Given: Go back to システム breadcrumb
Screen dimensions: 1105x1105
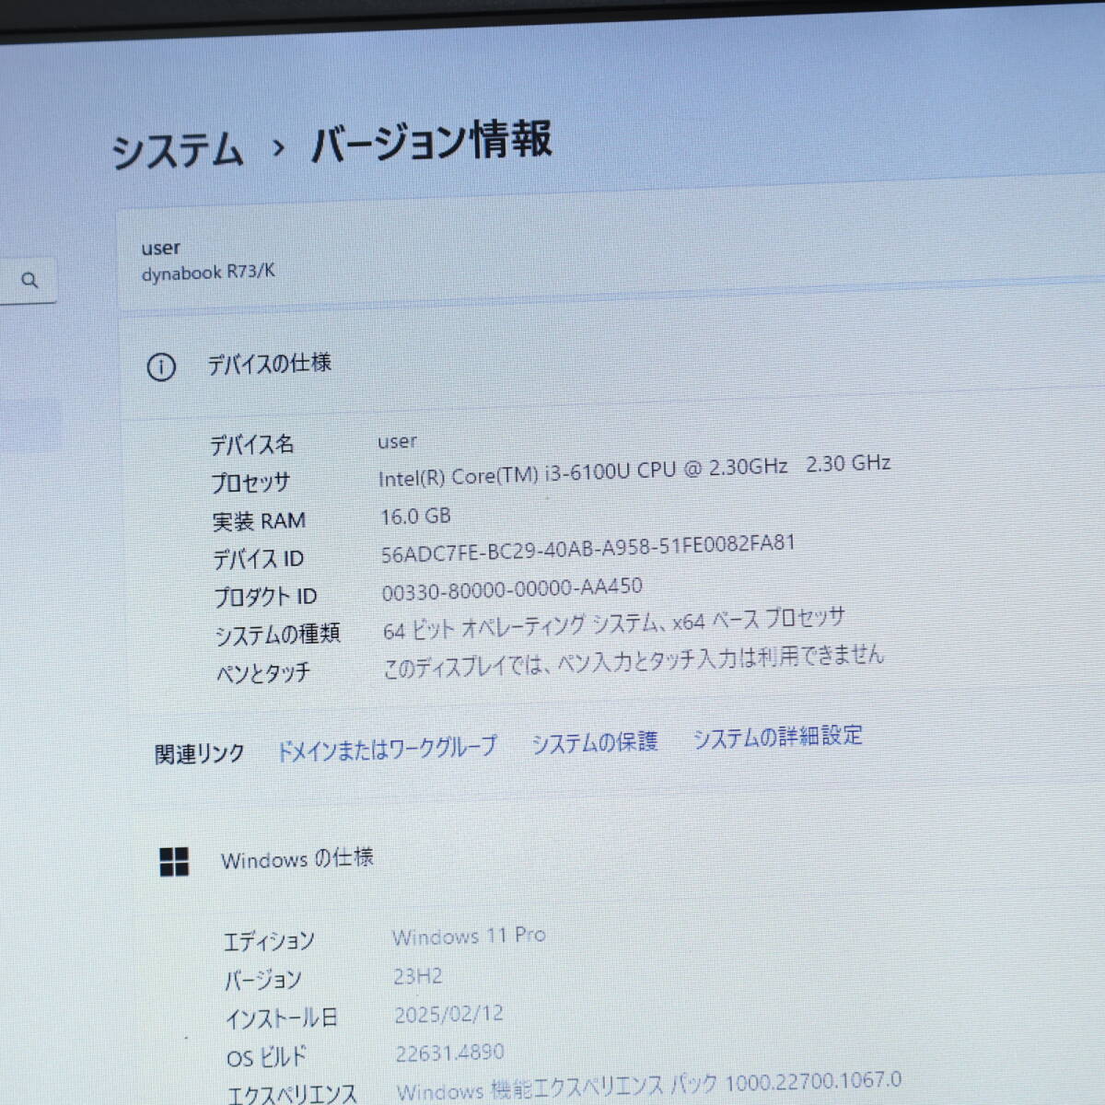Looking at the screenshot, I should pyautogui.click(x=177, y=151).
